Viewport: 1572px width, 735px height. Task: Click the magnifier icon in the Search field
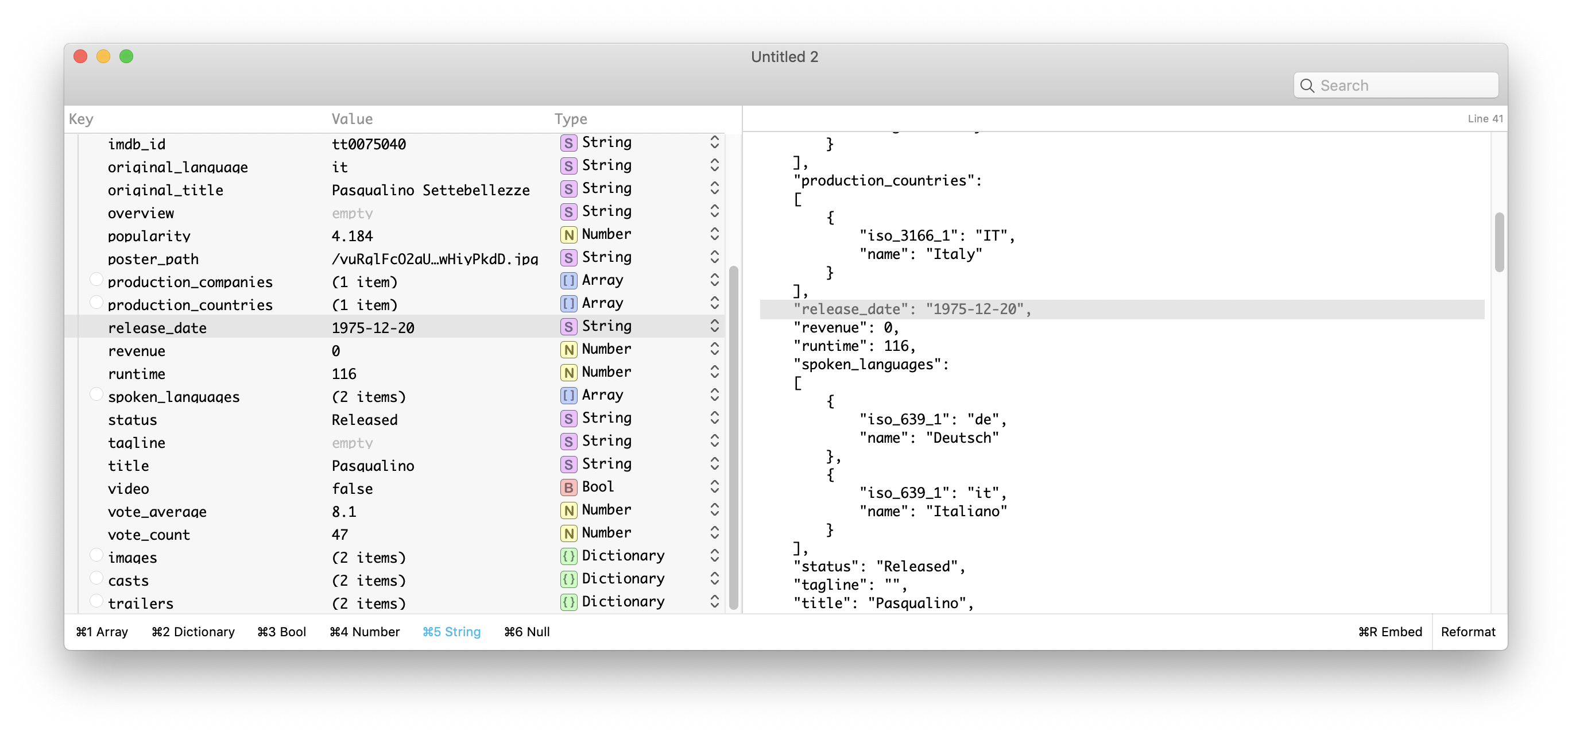click(1307, 86)
